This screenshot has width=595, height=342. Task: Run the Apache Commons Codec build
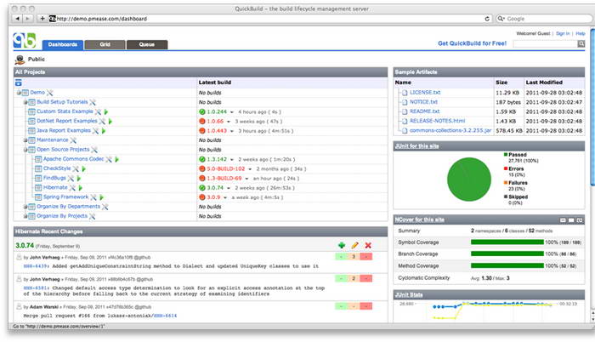pyautogui.click(x=117, y=159)
